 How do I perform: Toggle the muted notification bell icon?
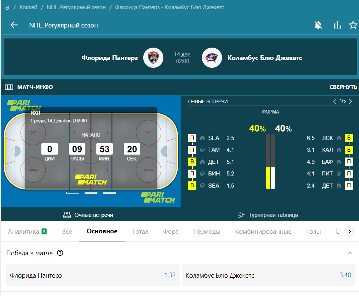pyautogui.click(x=318, y=25)
